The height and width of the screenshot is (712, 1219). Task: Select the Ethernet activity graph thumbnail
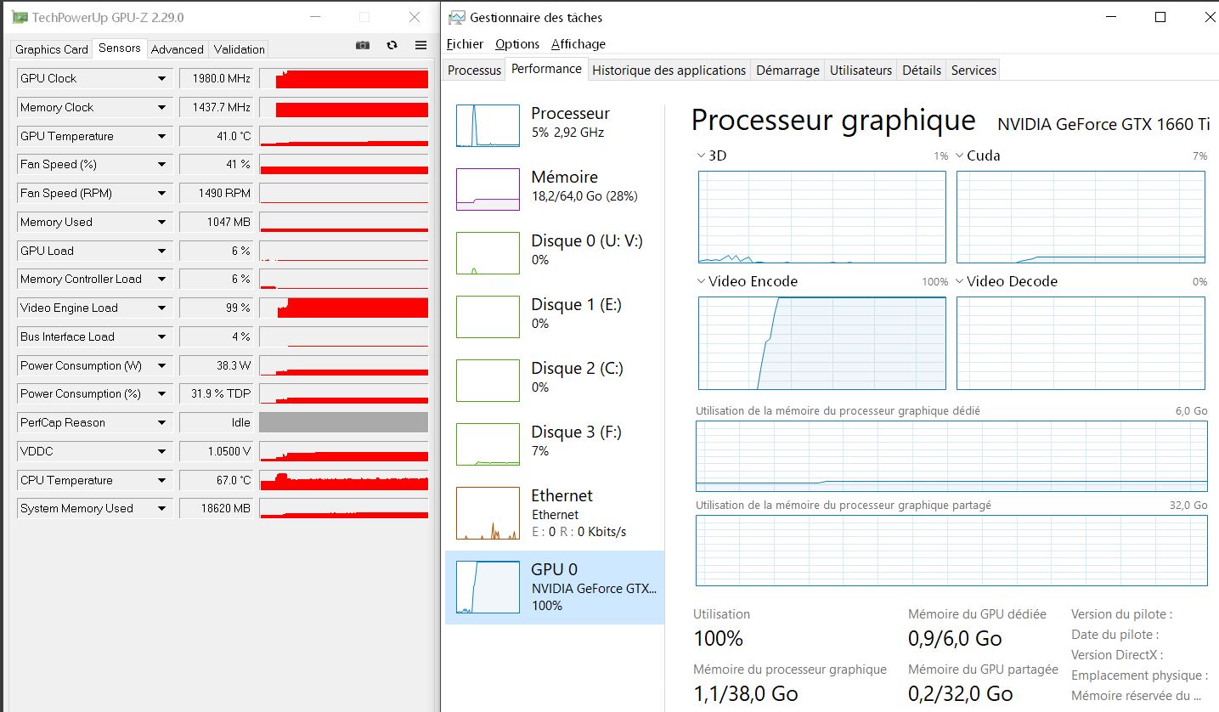pyautogui.click(x=488, y=513)
